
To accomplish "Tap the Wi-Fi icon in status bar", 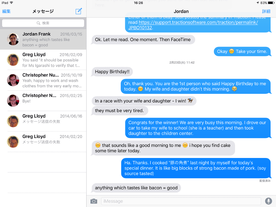I will pyautogui.click(x=11, y=3).
